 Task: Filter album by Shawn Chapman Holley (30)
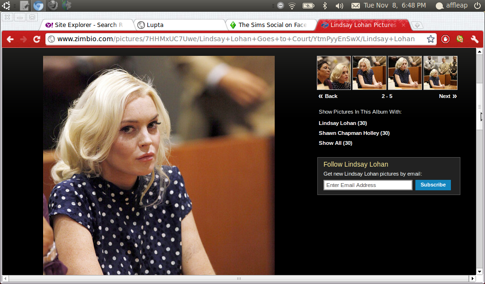point(354,133)
